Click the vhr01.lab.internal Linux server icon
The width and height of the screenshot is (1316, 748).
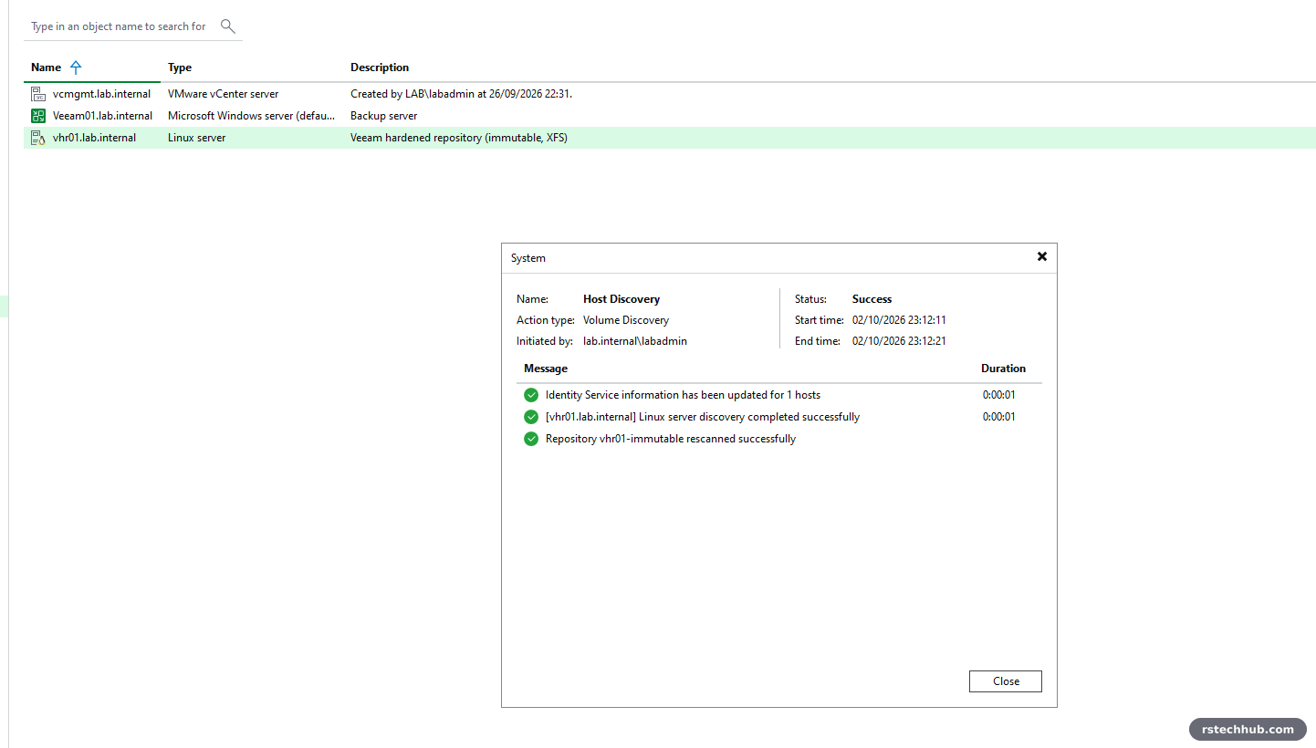tap(38, 138)
